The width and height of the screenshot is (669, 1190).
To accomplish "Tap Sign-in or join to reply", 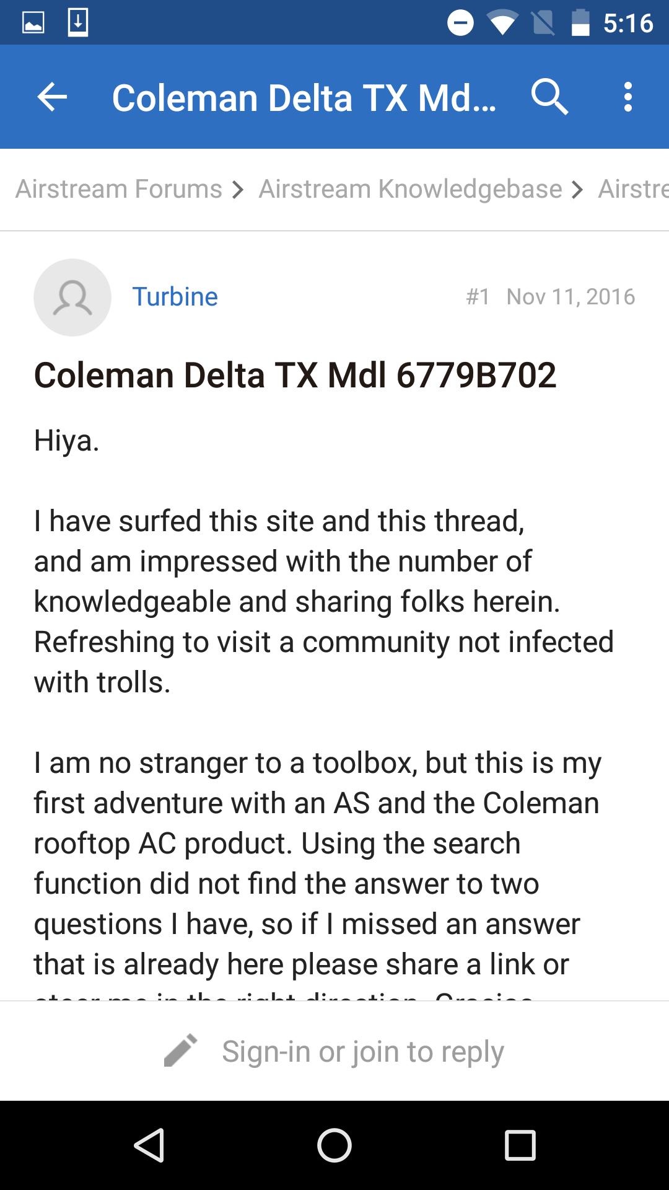I will 363,1051.
